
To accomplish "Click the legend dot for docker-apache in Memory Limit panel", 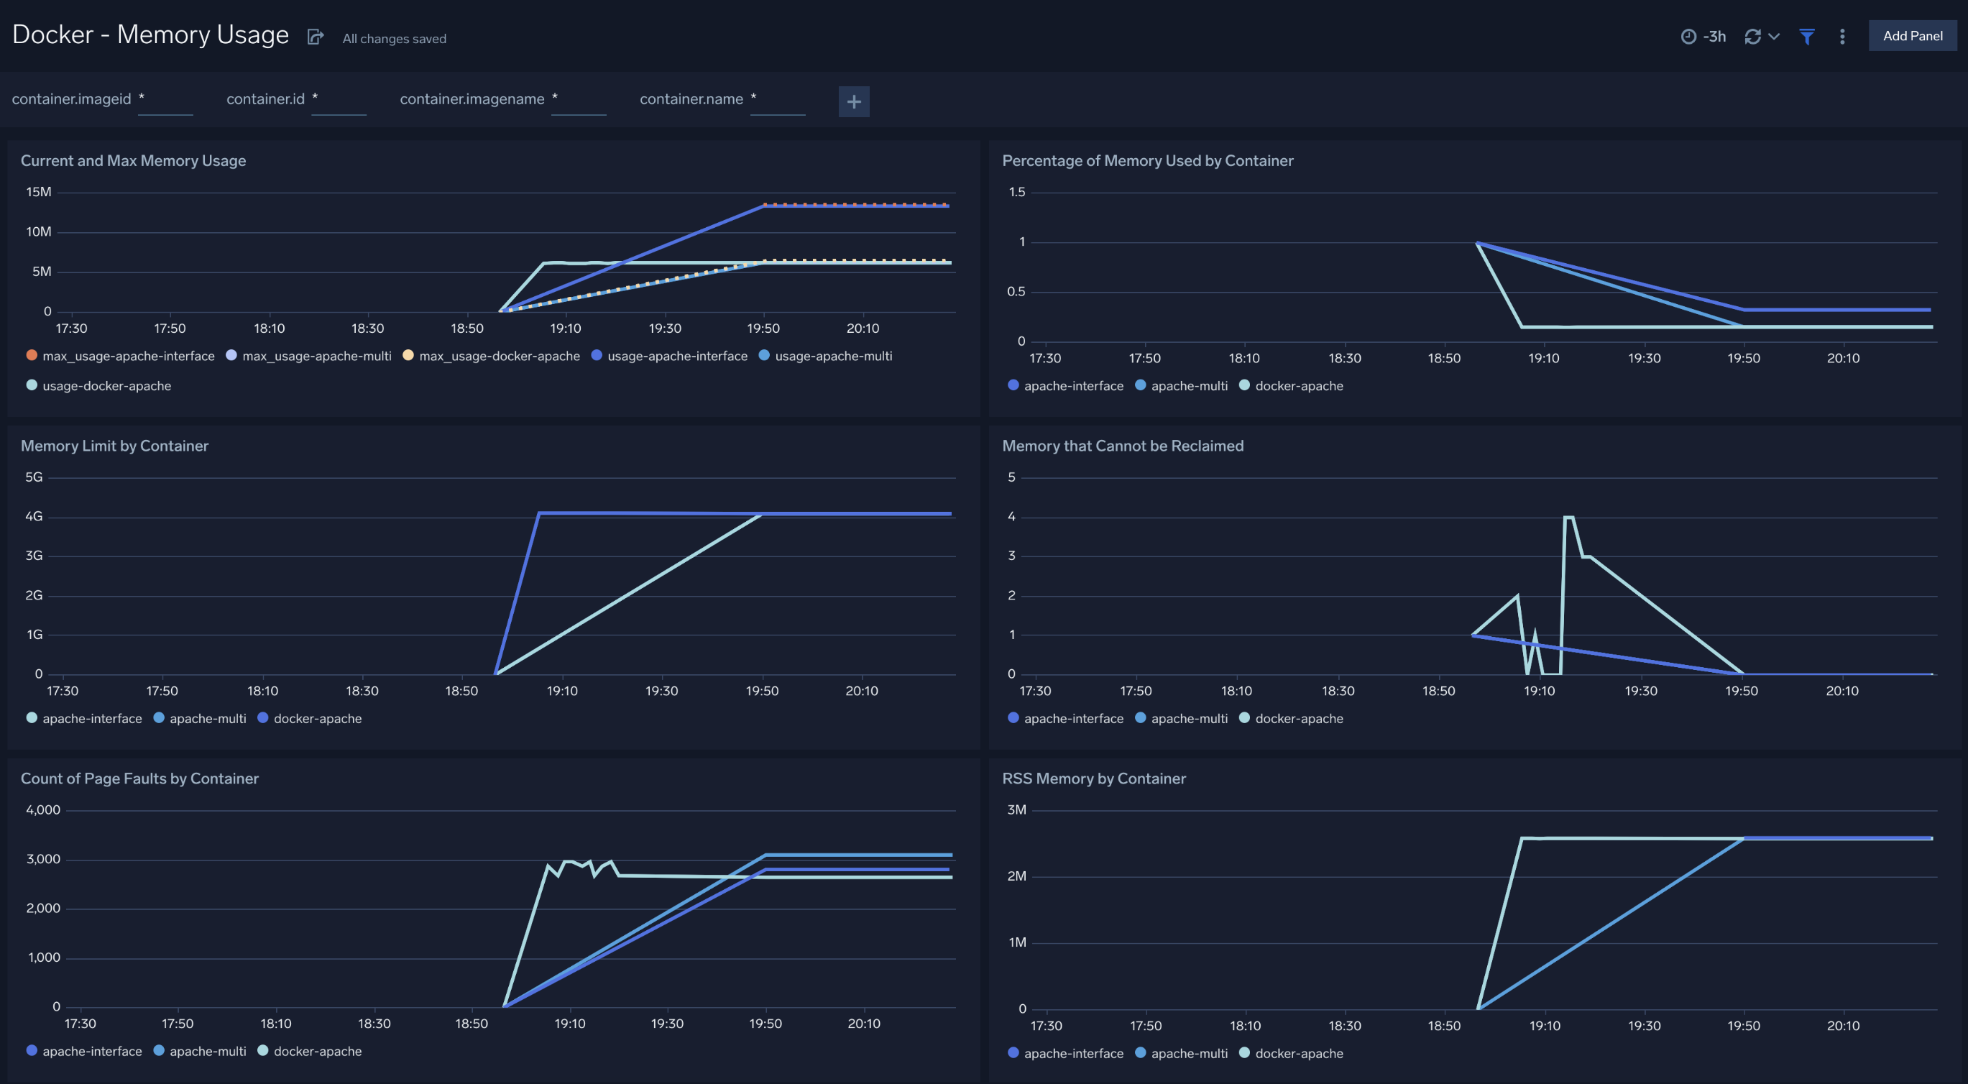I will [264, 717].
